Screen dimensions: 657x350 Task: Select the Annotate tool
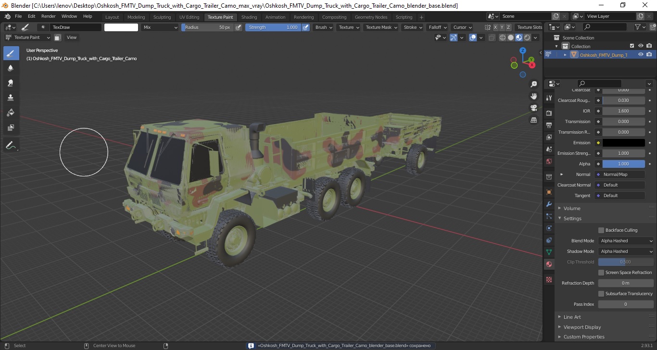[11, 145]
